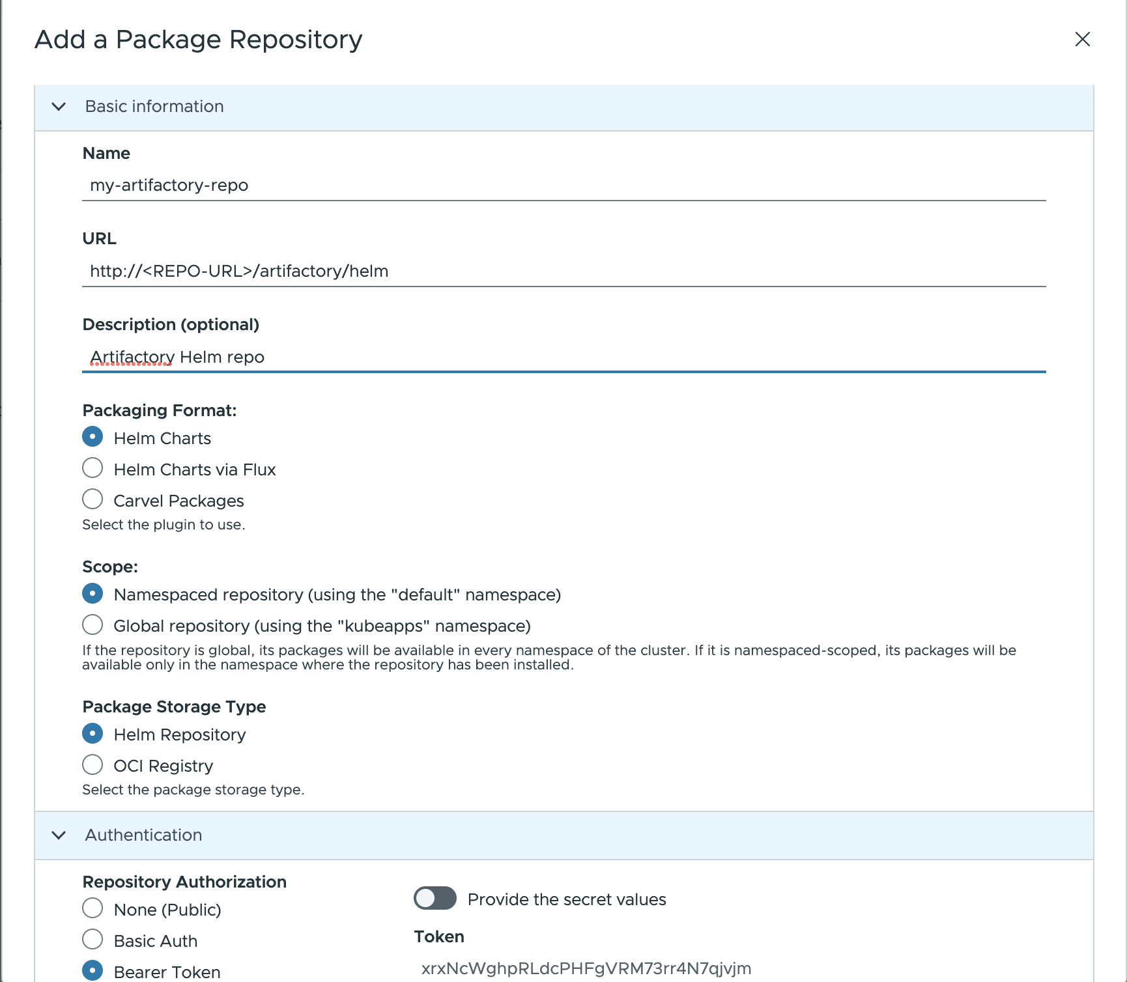Select the Bearer Token authorization option
The width and height of the screenshot is (1127, 982).
click(x=93, y=970)
